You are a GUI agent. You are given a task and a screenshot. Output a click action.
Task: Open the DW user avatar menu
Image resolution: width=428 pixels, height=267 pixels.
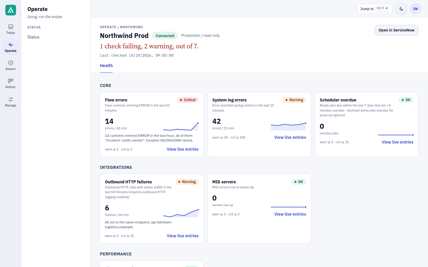[x=416, y=9]
